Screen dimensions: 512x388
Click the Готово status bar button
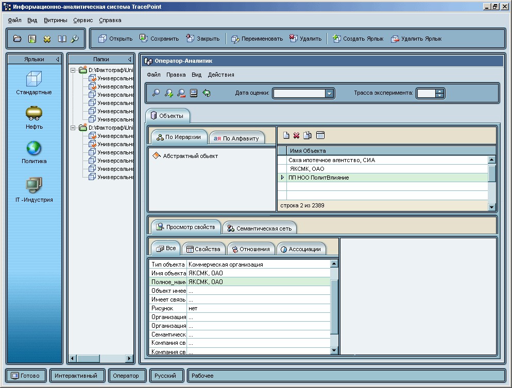[x=26, y=376]
